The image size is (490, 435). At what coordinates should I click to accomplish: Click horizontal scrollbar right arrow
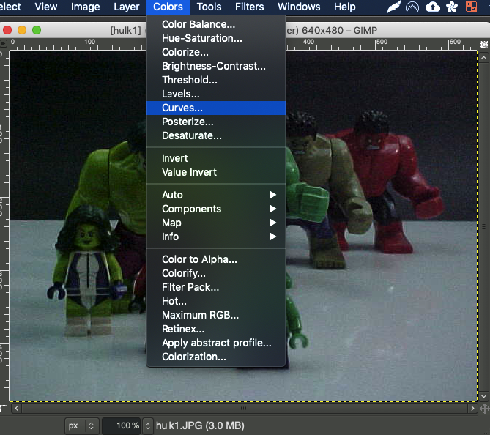coord(472,408)
